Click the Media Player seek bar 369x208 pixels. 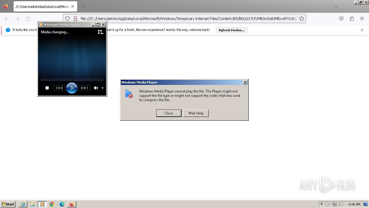point(72,79)
